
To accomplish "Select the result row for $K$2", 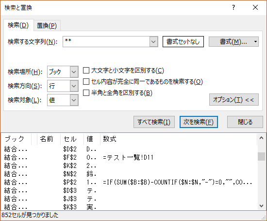I will tap(130, 166).
